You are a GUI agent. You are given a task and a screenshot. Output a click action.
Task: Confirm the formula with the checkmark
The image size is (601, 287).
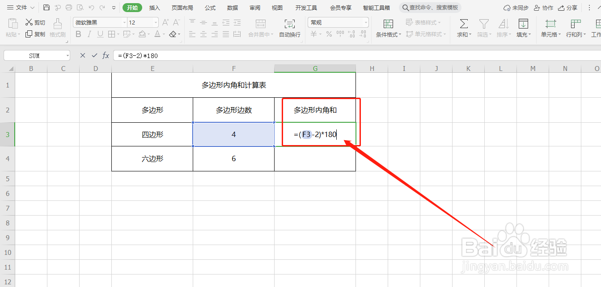pos(94,55)
